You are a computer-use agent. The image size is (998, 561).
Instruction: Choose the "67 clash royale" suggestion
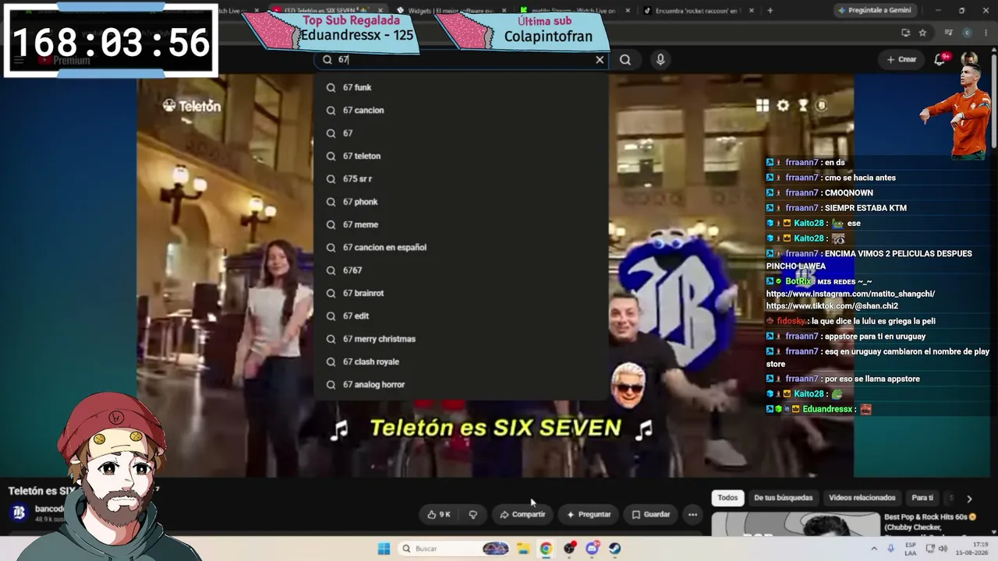460,362
